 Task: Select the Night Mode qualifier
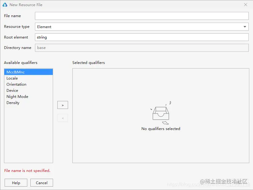click(29, 97)
